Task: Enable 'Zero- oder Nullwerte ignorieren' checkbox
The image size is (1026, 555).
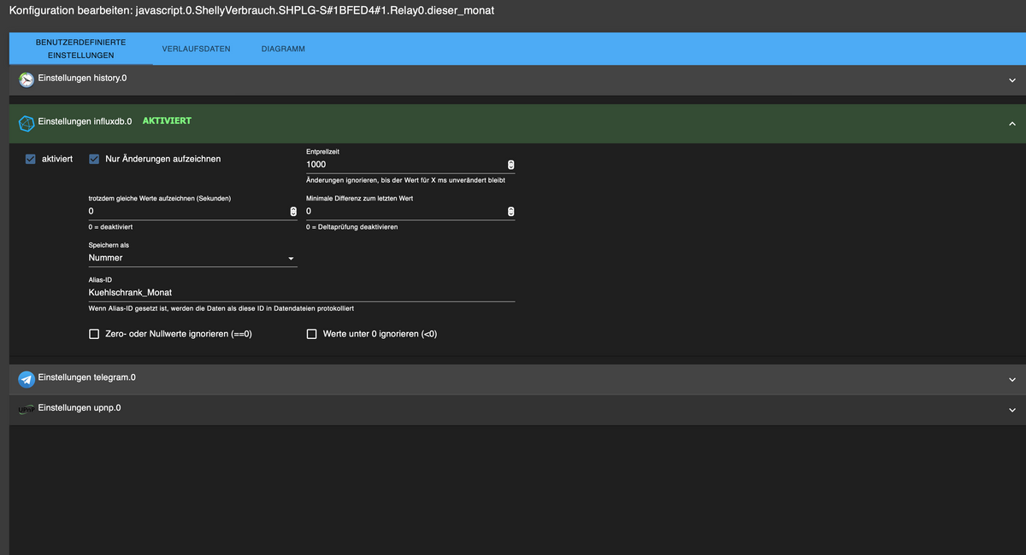Action: tap(94, 334)
